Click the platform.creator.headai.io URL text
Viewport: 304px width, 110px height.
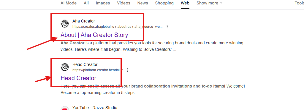click(98, 70)
